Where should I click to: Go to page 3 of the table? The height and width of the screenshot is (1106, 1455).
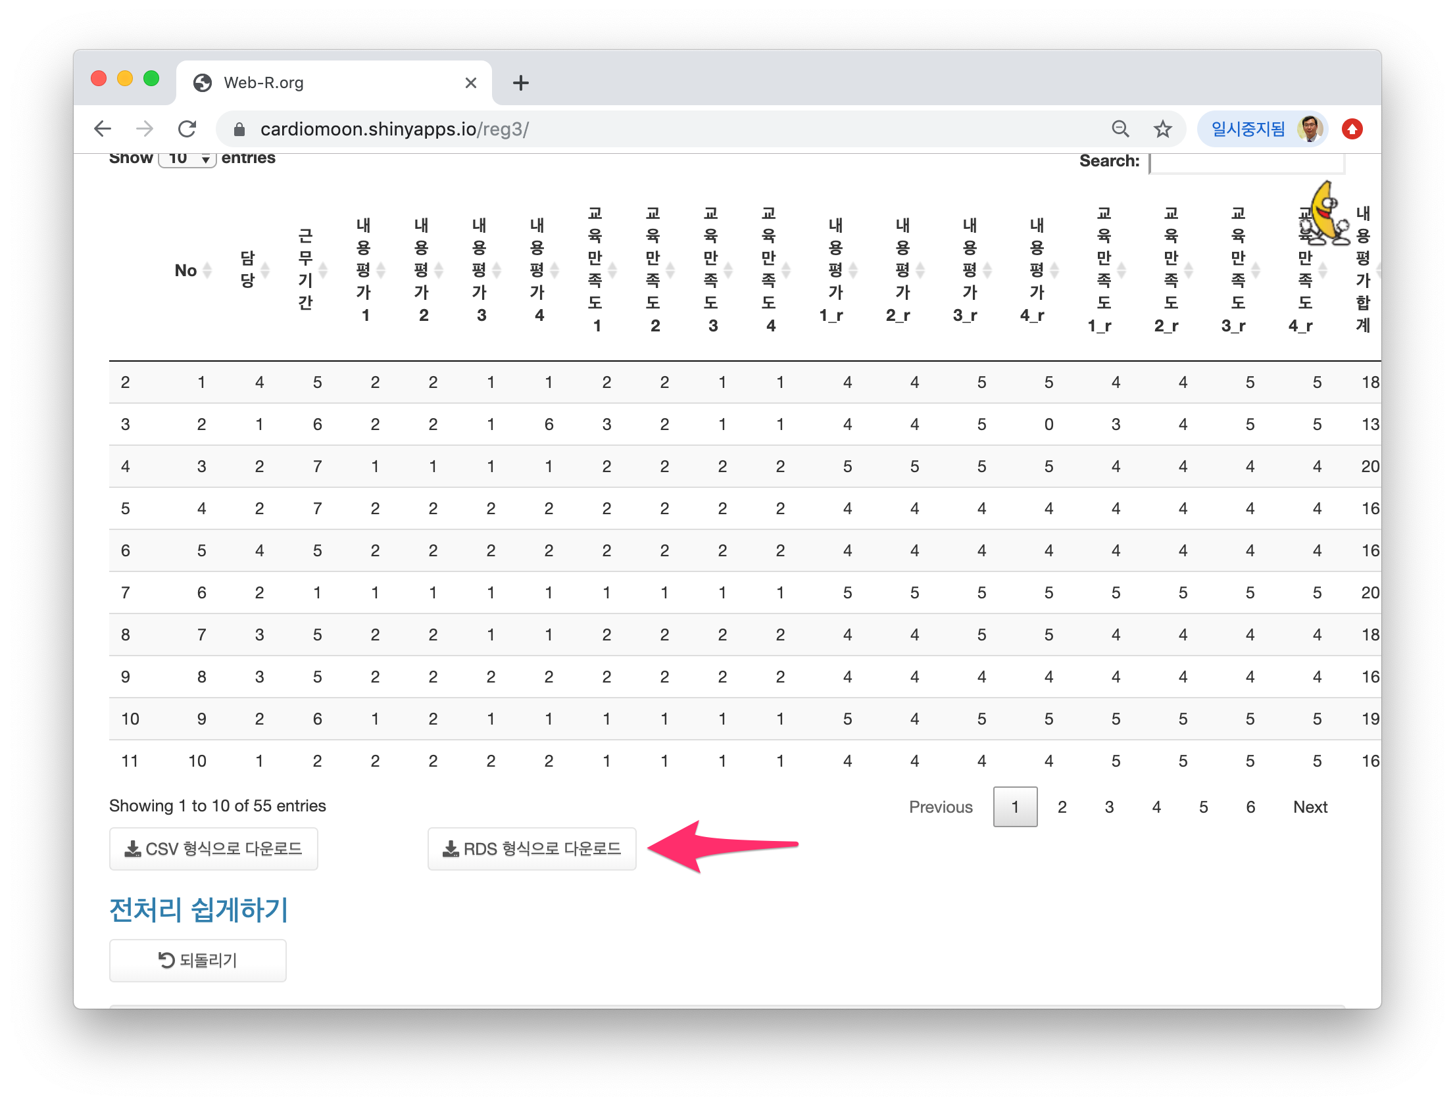[x=1109, y=806]
